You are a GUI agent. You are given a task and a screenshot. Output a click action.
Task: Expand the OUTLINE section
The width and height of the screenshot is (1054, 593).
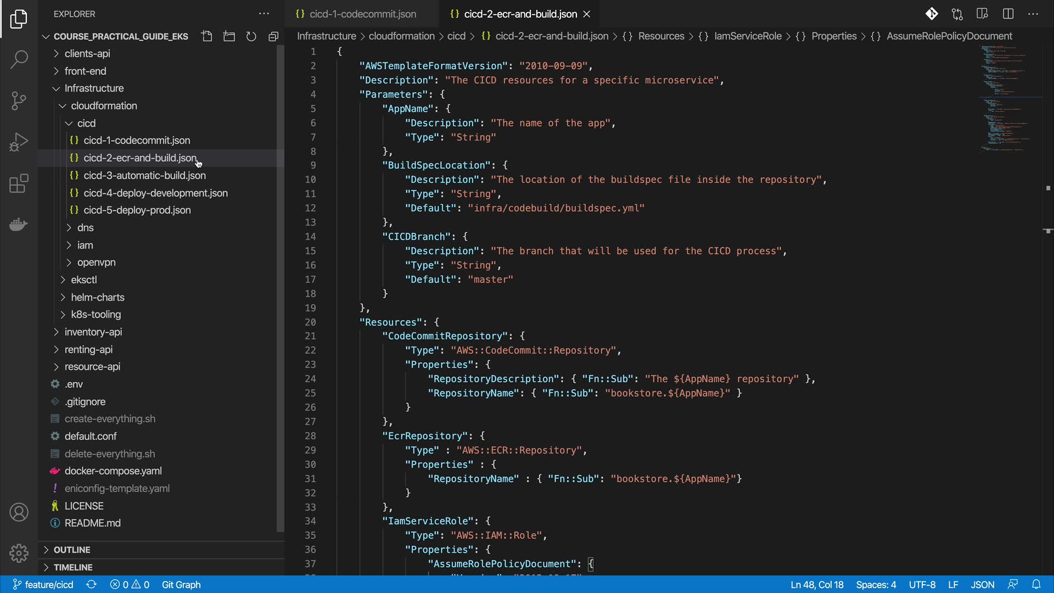[x=71, y=550]
